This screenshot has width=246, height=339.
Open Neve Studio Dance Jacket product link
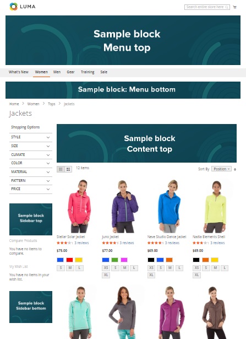[x=167, y=236]
